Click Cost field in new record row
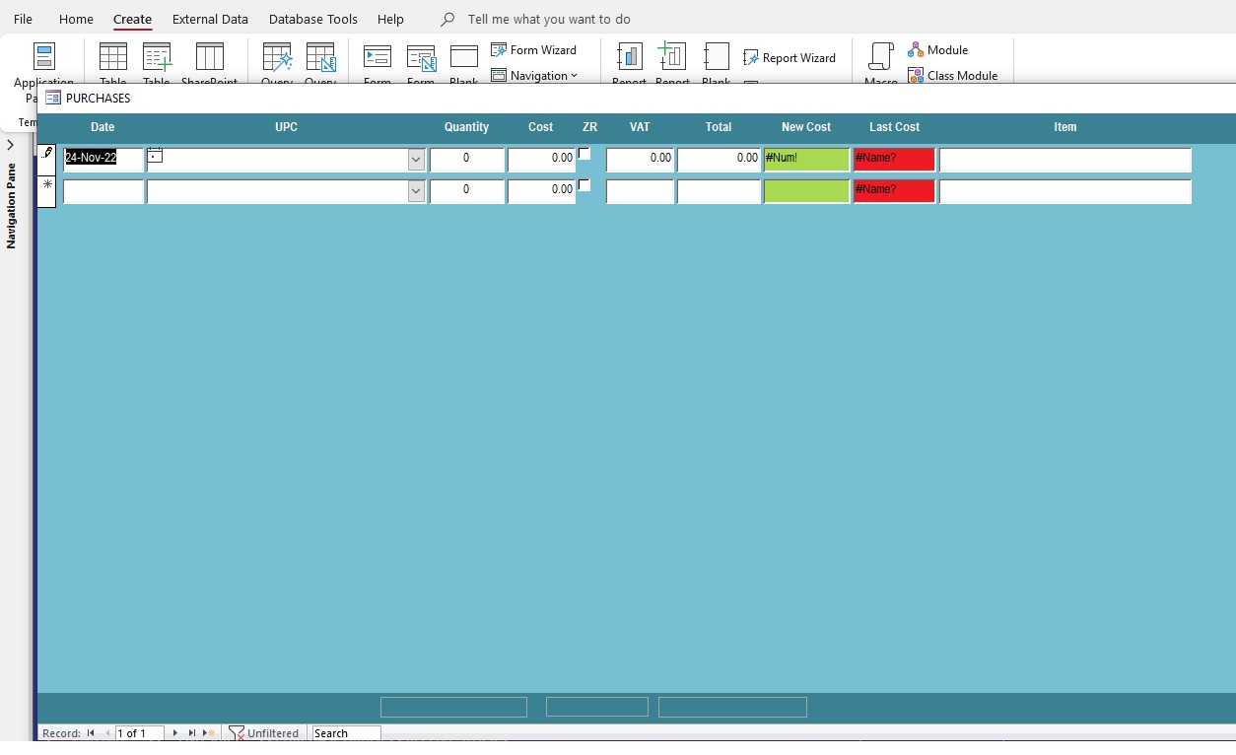The height and width of the screenshot is (755, 1236). pyautogui.click(x=541, y=191)
